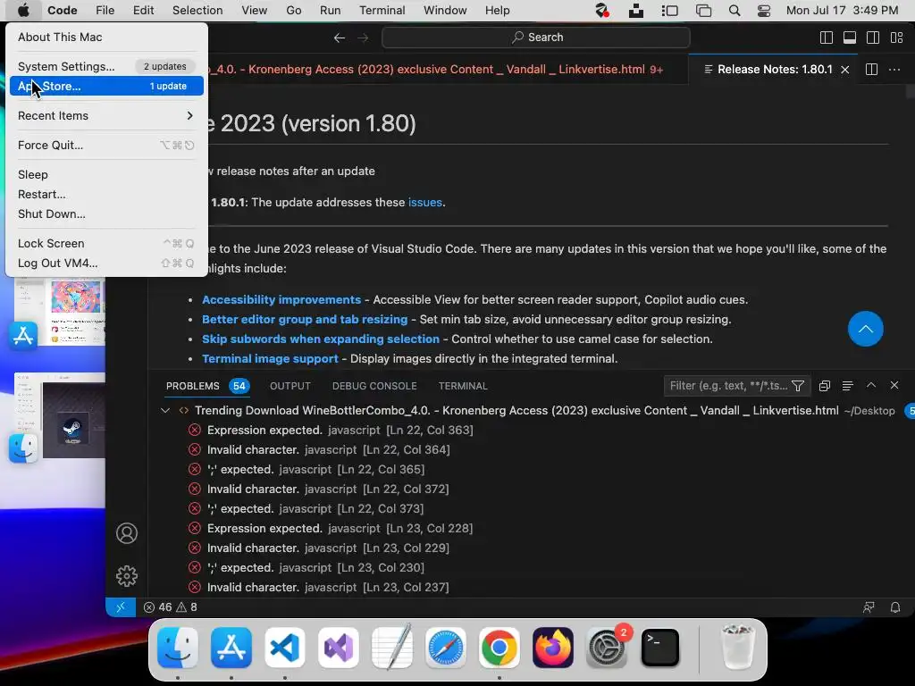The height and width of the screenshot is (686, 915).
Task: Switch to the TERMINAL panel tab
Action: (463, 386)
